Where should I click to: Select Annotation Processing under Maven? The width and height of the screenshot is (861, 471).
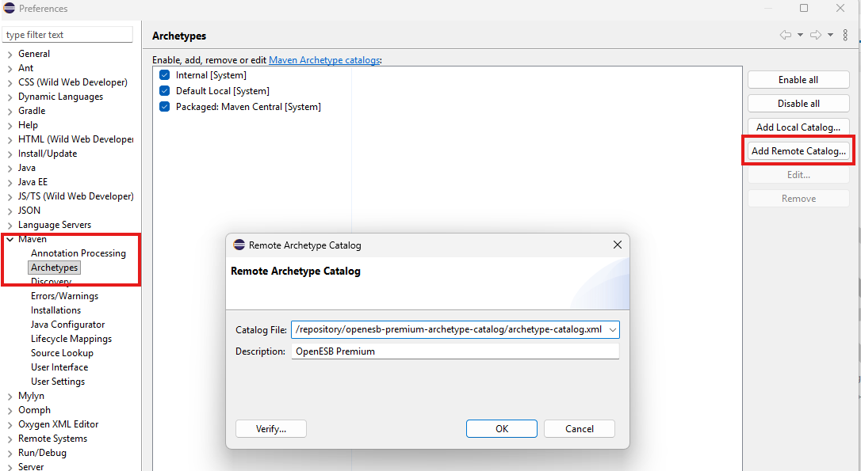tap(78, 253)
